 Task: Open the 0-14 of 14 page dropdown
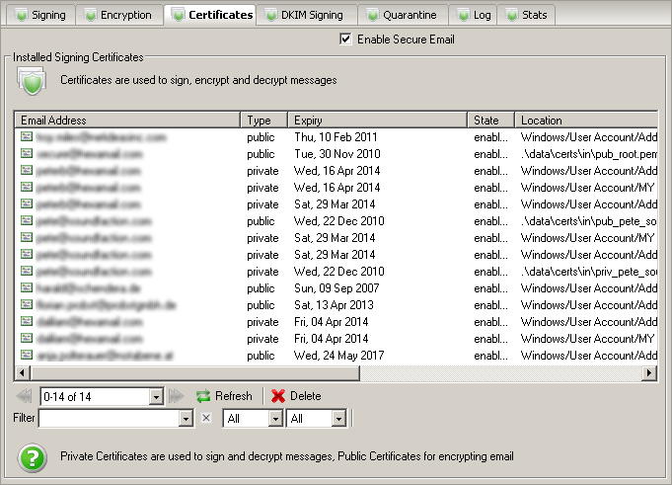pos(157,397)
